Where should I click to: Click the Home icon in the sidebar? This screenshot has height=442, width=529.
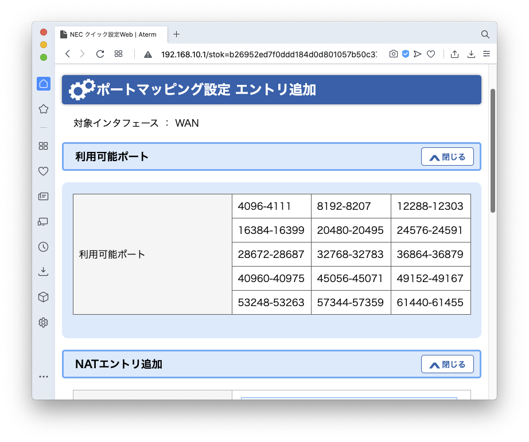tap(44, 84)
